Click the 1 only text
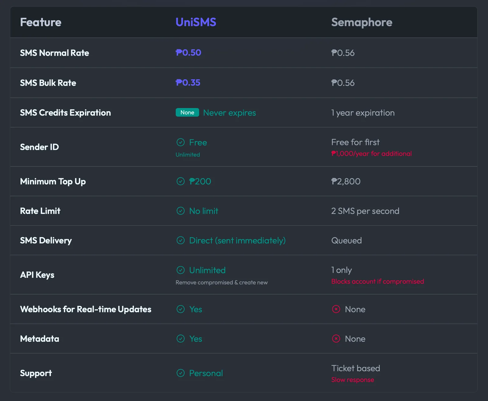488x401 pixels. 342,270
